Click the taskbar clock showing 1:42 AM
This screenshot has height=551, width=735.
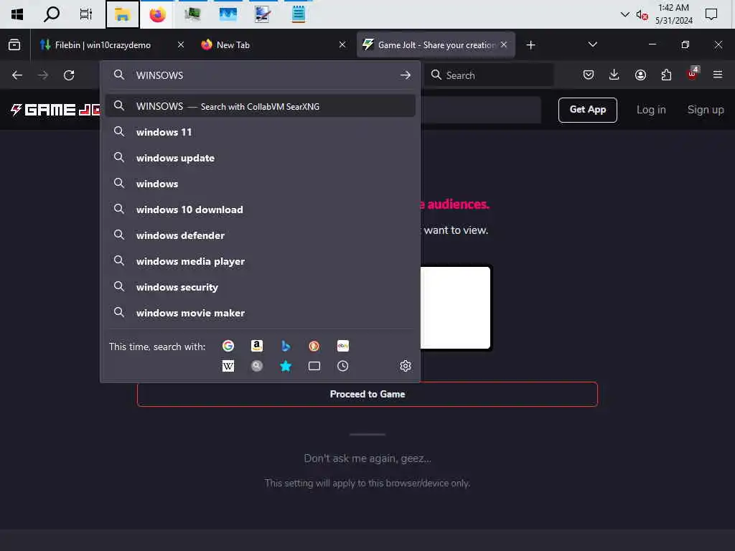coord(673,14)
